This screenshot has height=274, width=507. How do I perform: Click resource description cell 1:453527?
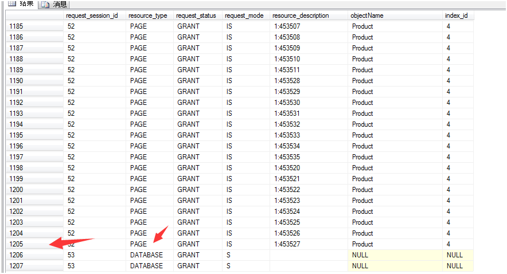tap(309, 244)
